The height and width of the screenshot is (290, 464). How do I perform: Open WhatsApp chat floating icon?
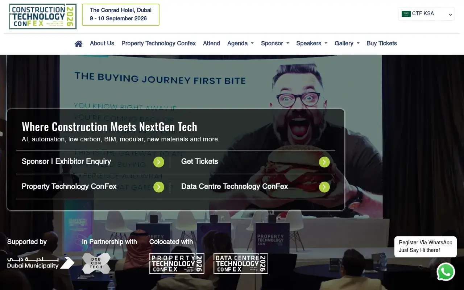pyautogui.click(x=446, y=272)
